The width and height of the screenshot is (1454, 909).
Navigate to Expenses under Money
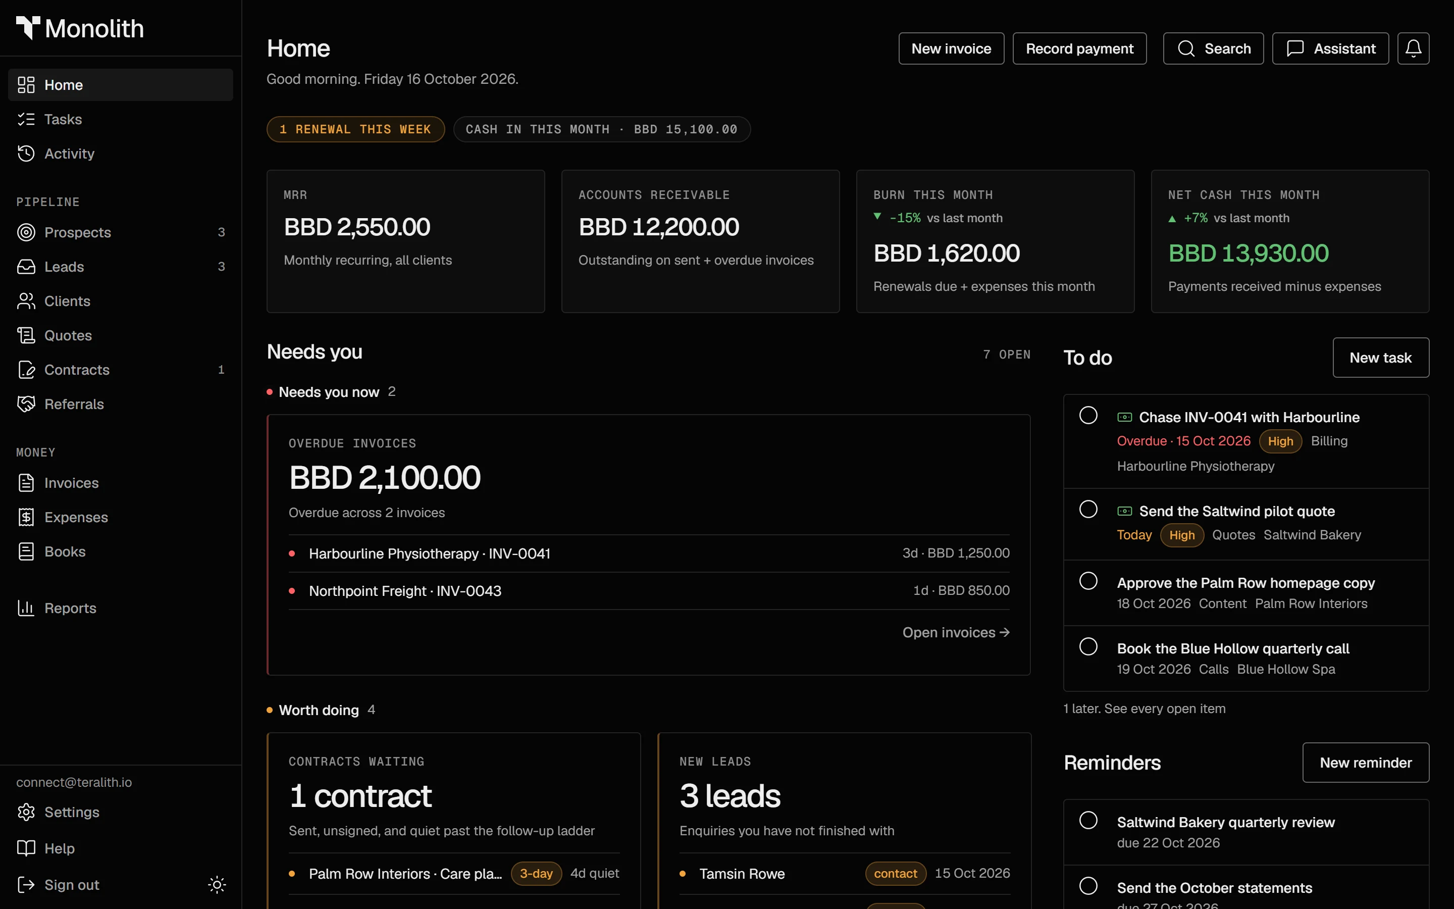tap(120, 517)
